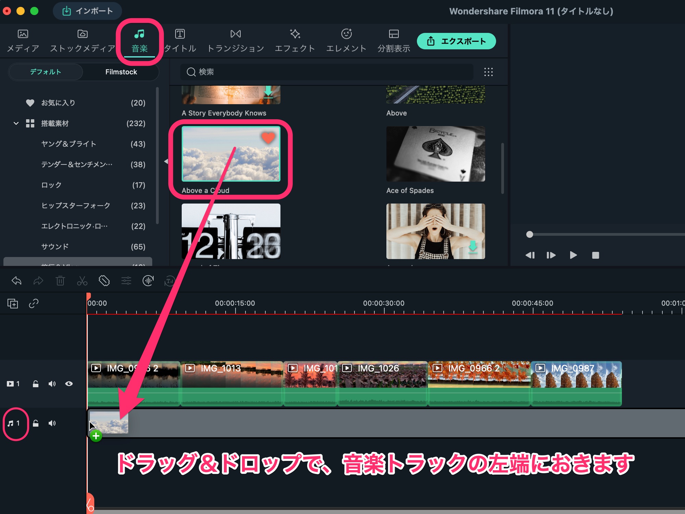This screenshot has height=514, width=685.
Task: Open the grid view options beside the search bar
Action: pos(488,72)
